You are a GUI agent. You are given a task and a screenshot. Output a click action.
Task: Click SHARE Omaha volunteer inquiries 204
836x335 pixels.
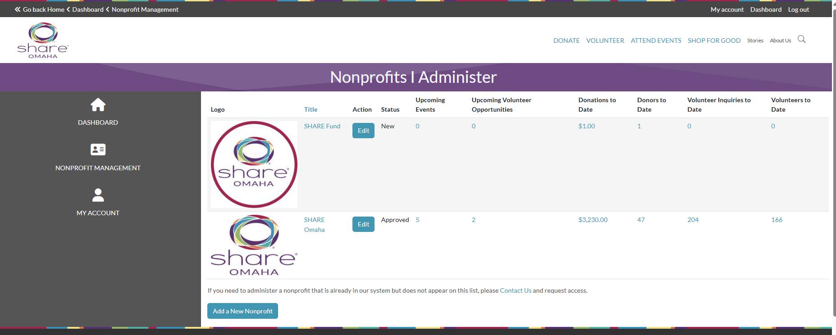[x=693, y=220]
